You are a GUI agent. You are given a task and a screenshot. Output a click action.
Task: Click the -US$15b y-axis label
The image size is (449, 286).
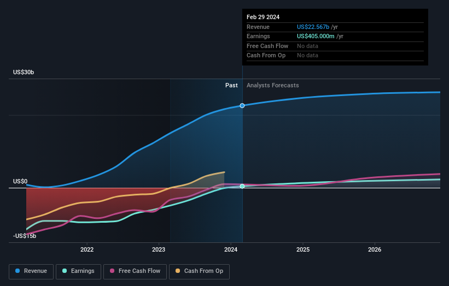[25, 236]
